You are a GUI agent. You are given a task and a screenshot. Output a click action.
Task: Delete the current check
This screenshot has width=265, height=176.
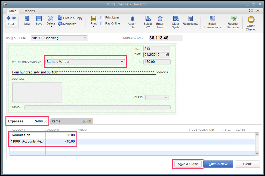[51, 20]
